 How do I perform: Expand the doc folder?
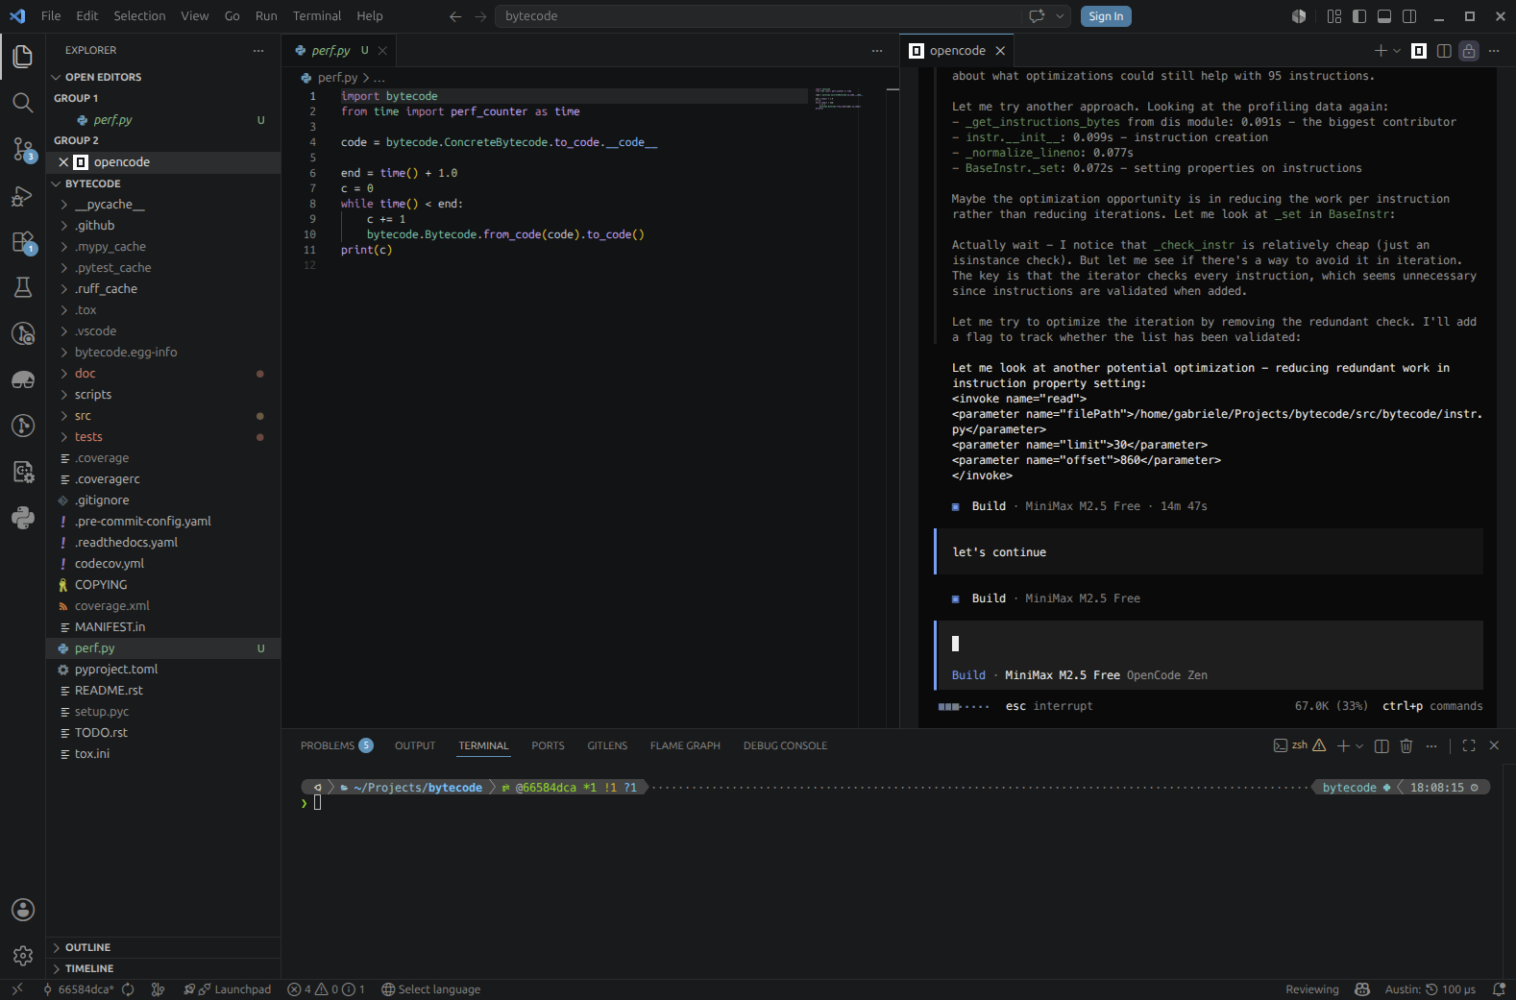163,374
